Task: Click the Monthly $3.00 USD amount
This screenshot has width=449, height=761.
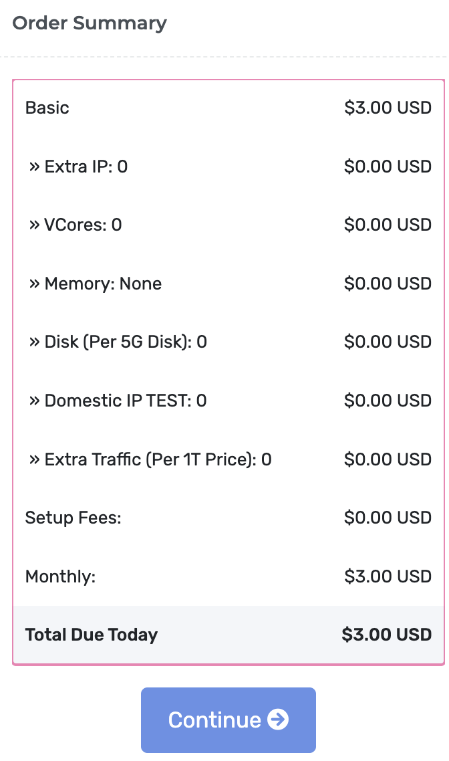Action: [x=388, y=576]
